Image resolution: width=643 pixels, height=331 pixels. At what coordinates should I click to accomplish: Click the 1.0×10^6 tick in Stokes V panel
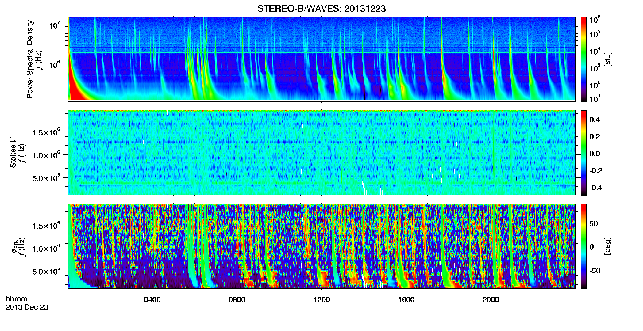click(46, 155)
